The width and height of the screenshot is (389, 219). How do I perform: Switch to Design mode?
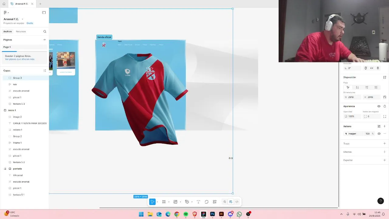[x=231, y=202]
